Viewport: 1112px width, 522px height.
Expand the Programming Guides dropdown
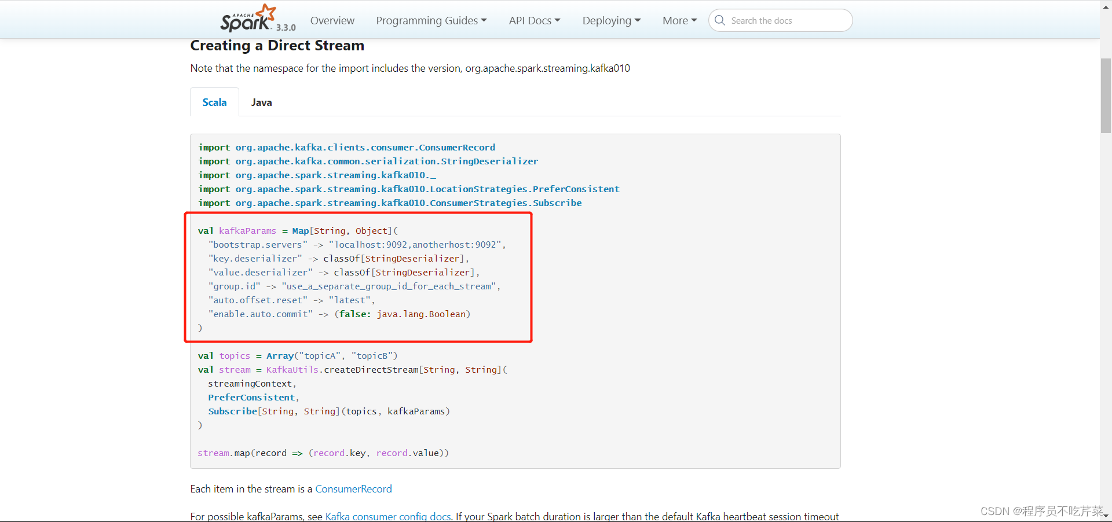pyautogui.click(x=431, y=20)
